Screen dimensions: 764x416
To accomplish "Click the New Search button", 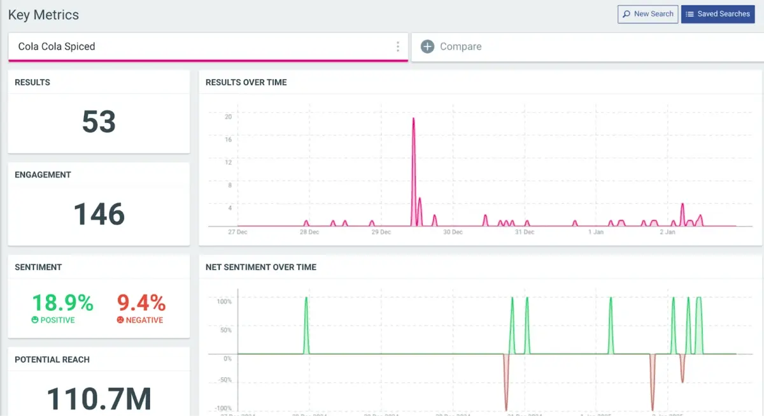I will (647, 14).
